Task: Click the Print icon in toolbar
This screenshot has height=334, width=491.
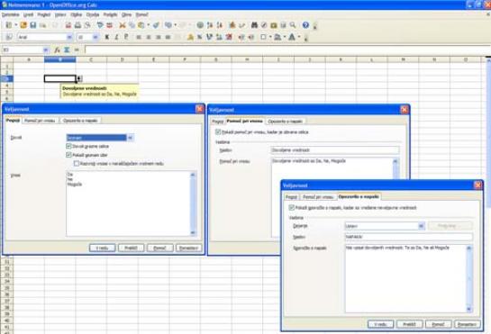Action: [77, 25]
